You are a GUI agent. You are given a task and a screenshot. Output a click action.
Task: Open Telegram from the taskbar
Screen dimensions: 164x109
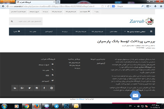[57, 106]
